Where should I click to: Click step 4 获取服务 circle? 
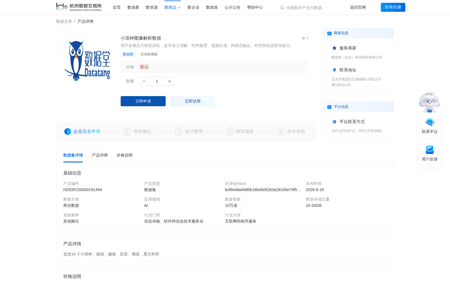coord(230,132)
